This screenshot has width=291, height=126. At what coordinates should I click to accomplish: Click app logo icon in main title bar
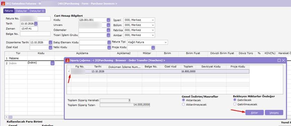coord(3,3)
